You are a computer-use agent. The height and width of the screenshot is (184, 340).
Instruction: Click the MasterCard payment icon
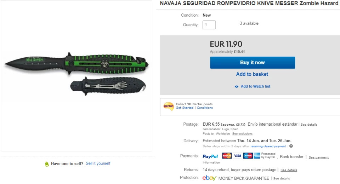(227, 156)
